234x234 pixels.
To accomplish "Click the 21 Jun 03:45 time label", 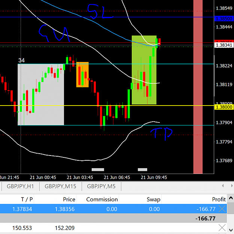I will [80, 177].
